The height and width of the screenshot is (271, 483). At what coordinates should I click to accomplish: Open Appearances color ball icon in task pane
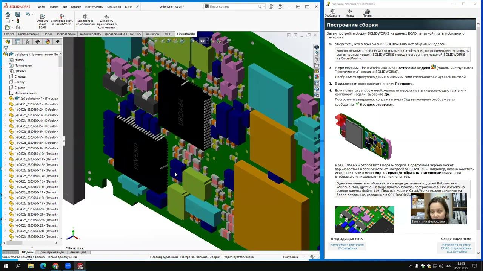click(317, 78)
